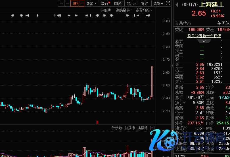
Task: Click the minus zoom-out chart icon
Action: point(67,3)
